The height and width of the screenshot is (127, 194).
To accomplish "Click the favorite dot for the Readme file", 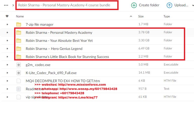I will coord(7,89).
